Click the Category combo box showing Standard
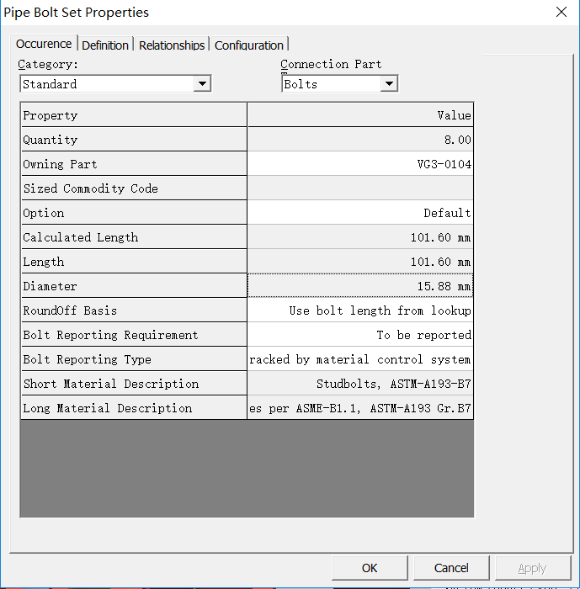The height and width of the screenshot is (589, 580). point(115,84)
